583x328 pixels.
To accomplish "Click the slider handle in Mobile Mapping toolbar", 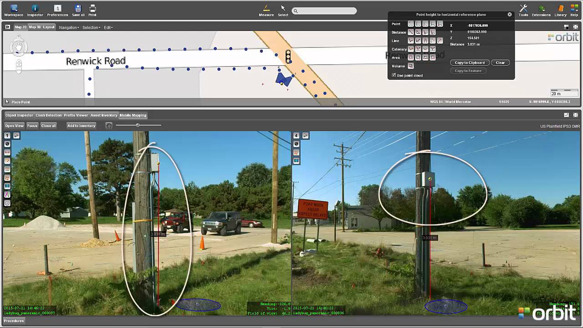I will pos(138,125).
